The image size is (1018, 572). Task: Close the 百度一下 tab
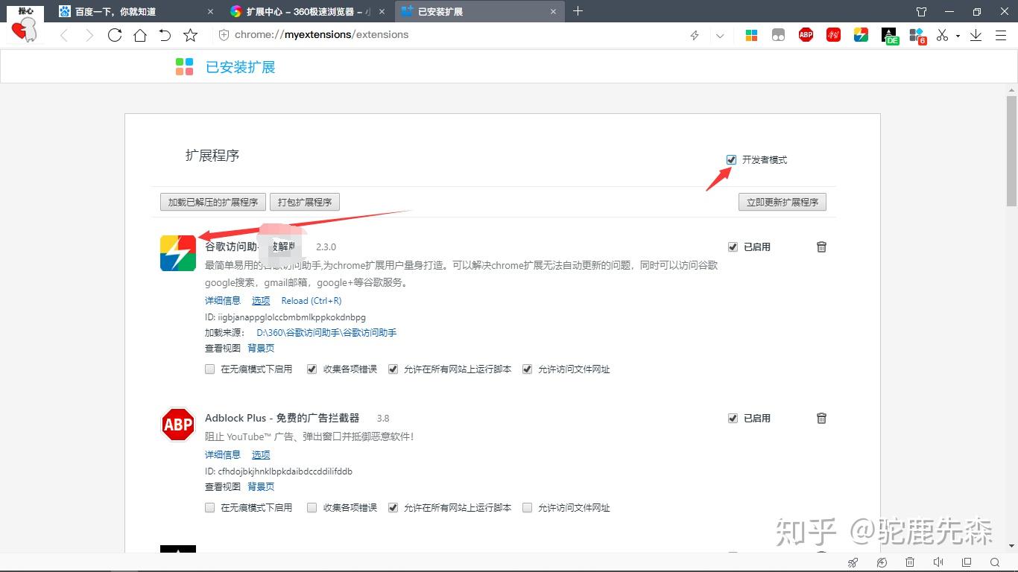210,11
